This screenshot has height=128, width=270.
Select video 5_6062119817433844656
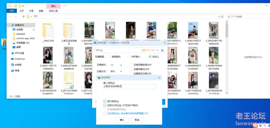(x=48, y=58)
